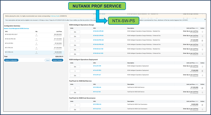Viewport: 211px width, 115px height.
Task: Cancel the configuration changes
Action: coord(48,60)
